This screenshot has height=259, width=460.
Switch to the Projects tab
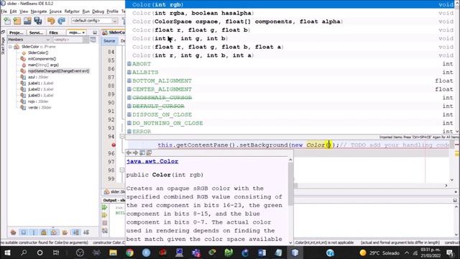pos(17,32)
